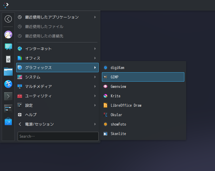Click the Krita icon
Viewport: 215px width, 171px height.
tap(105, 96)
